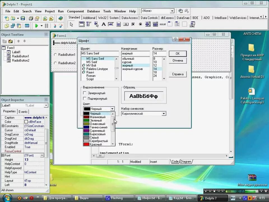This screenshot has height=202, width=269.
Task: Expand the Font property node
Action: click(3, 155)
